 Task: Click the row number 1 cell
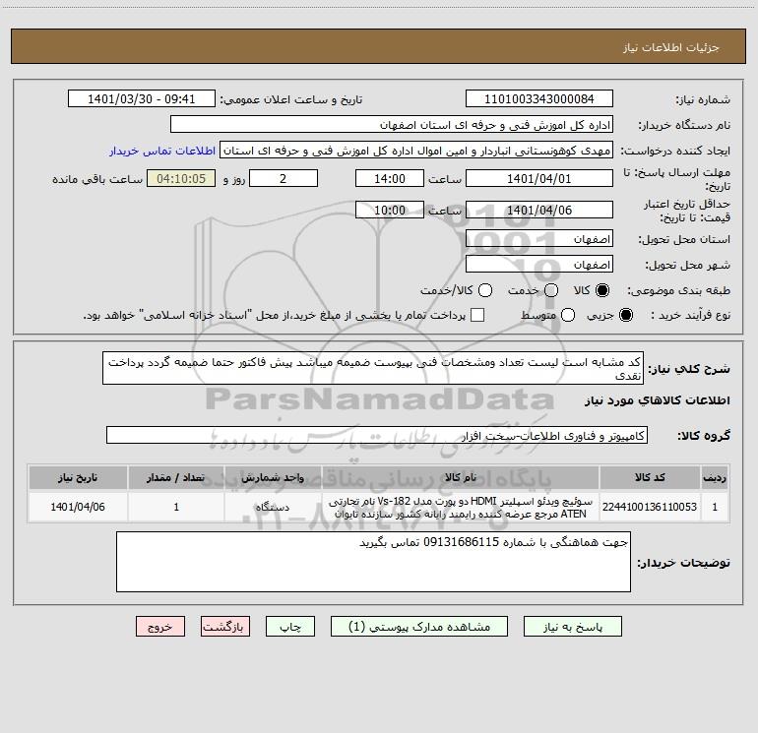click(715, 507)
